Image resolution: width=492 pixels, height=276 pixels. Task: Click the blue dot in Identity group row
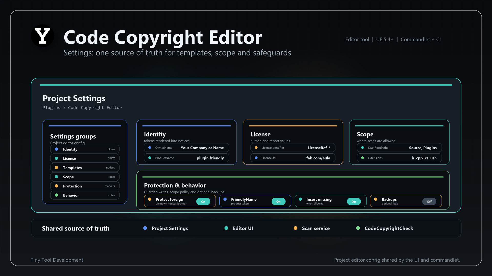tap(56, 149)
